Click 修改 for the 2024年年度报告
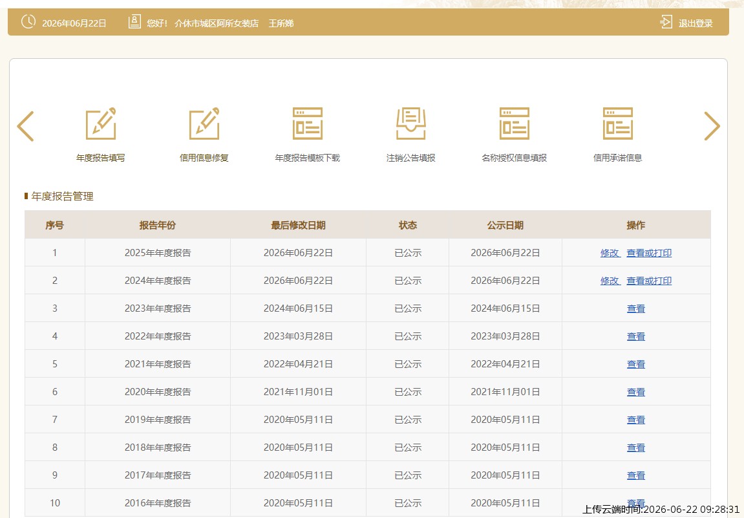Image resolution: width=744 pixels, height=518 pixels. (x=610, y=281)
